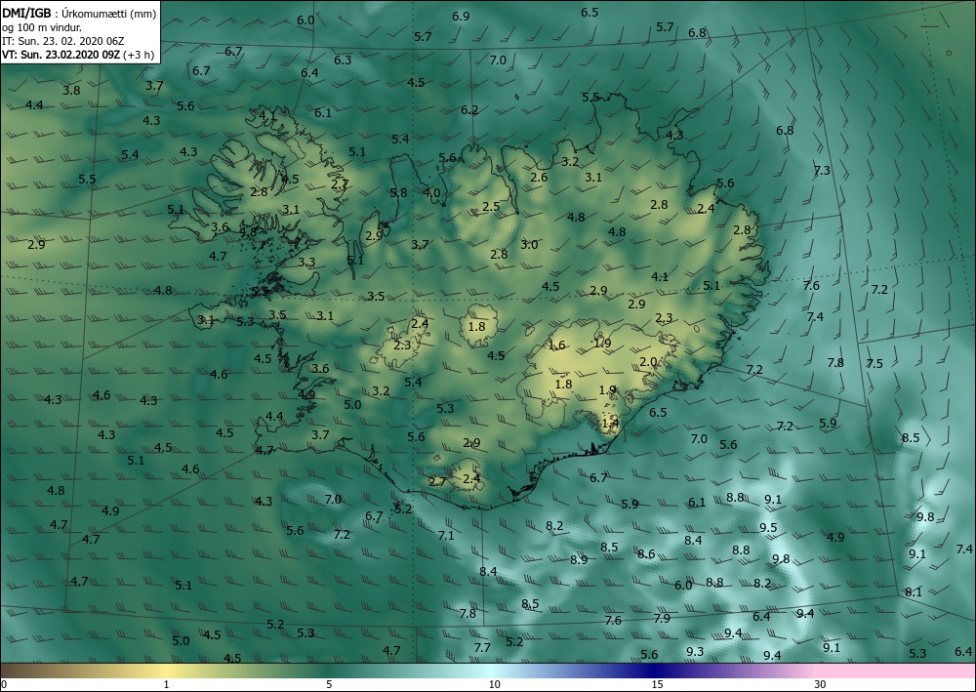Click the '15' label on the color scale

click(x=657, y=685)
